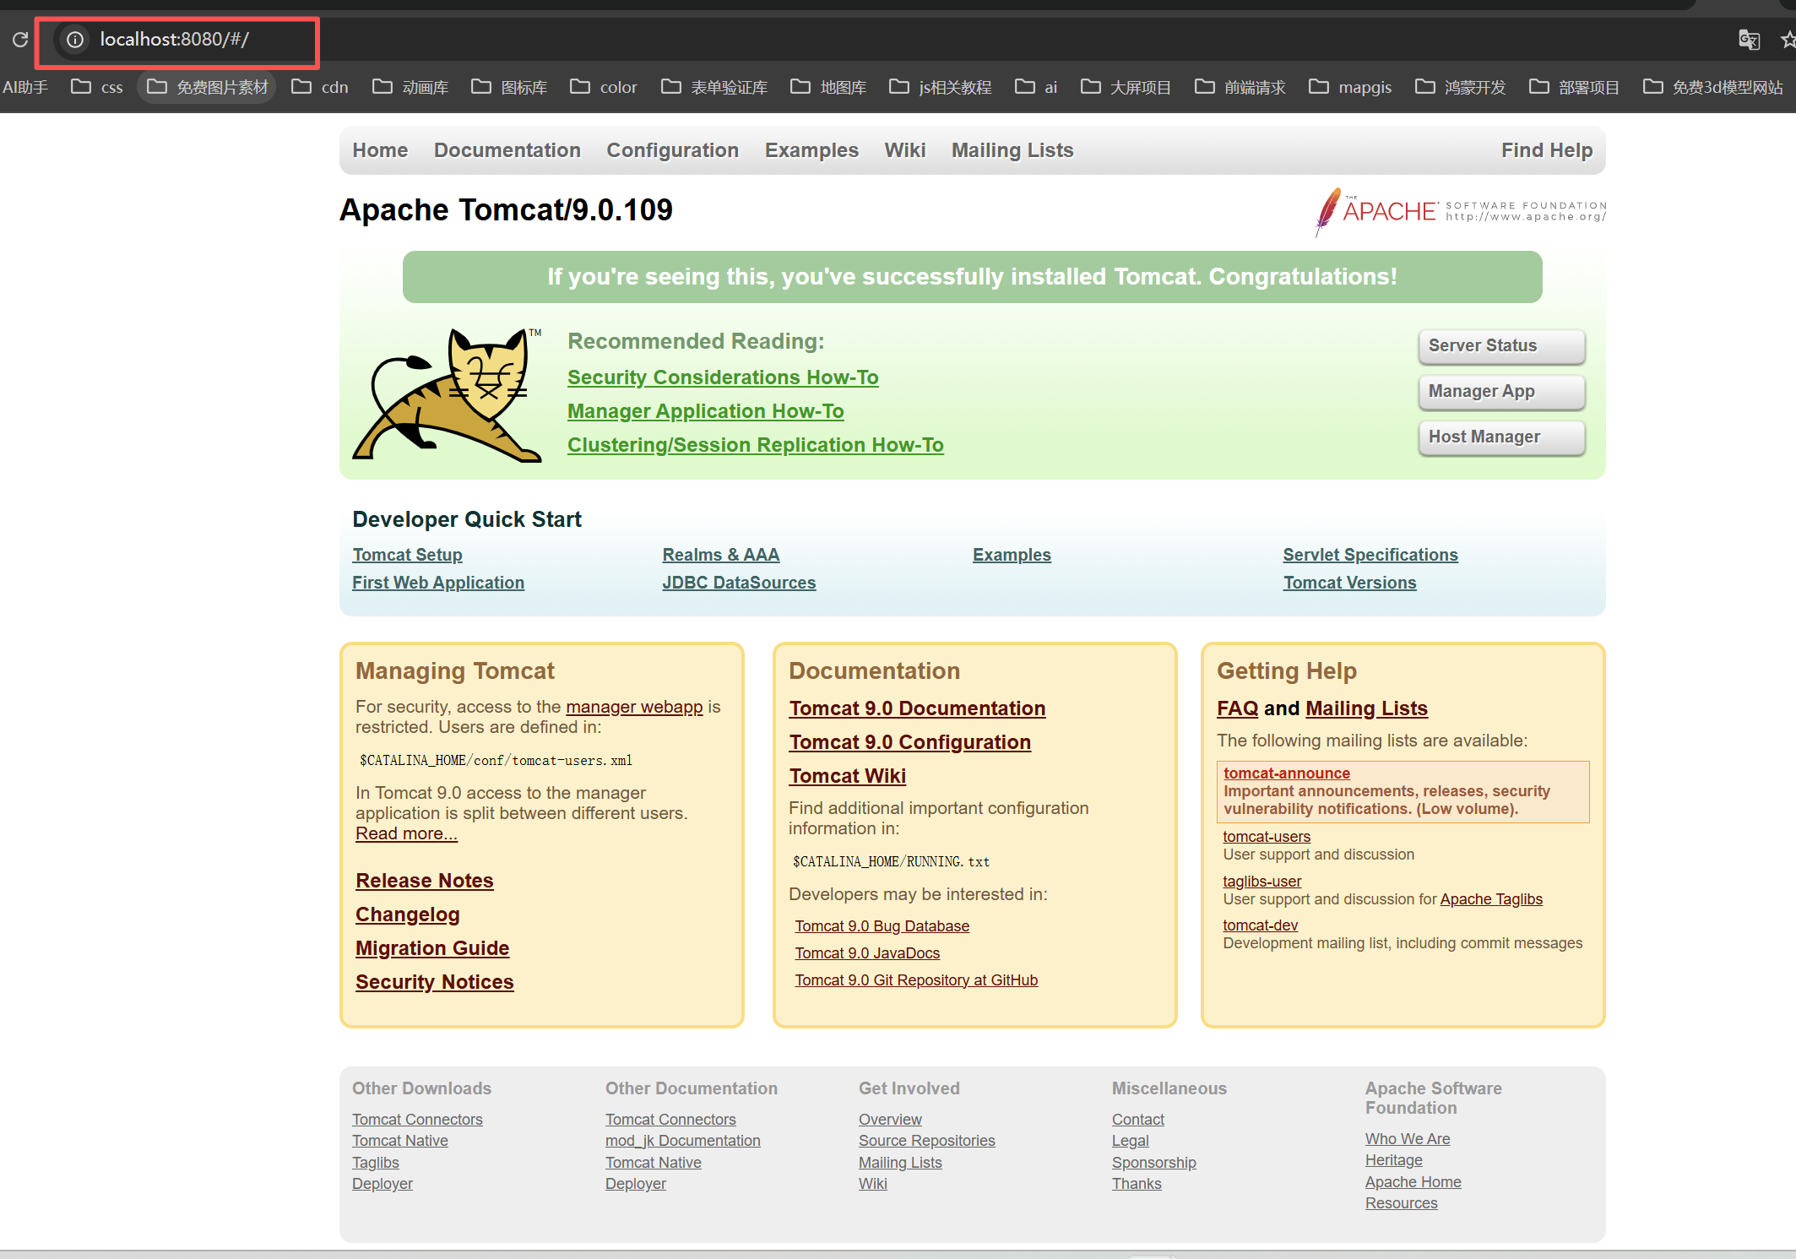This screenshot has height=1259, width=1796.
Task: Click the Server Status button
Action: [x=1501, y=346]
